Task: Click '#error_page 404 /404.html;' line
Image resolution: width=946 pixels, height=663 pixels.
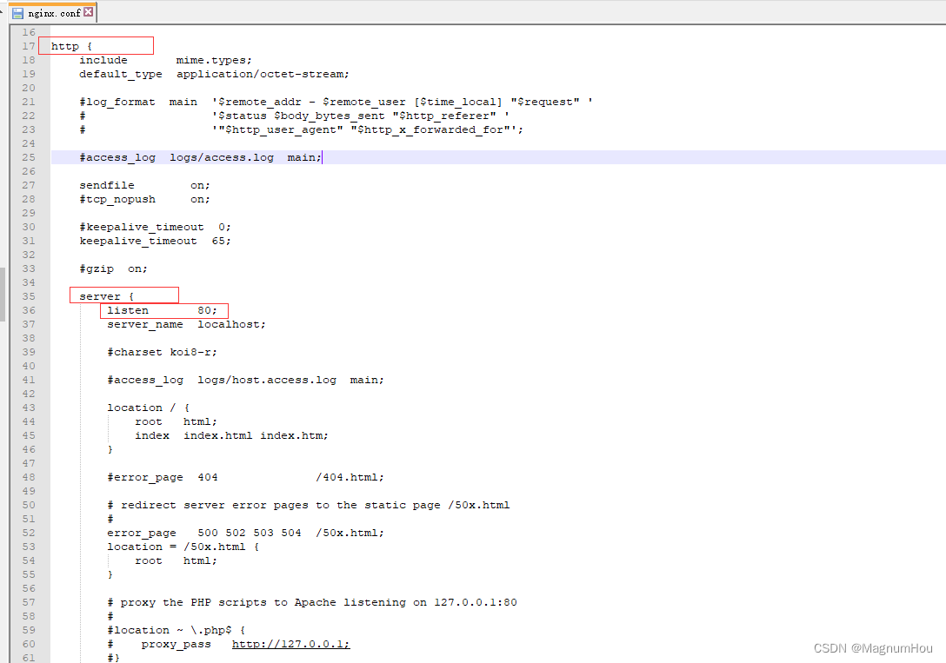Action: pyautogui.click(x=245, y=477)
